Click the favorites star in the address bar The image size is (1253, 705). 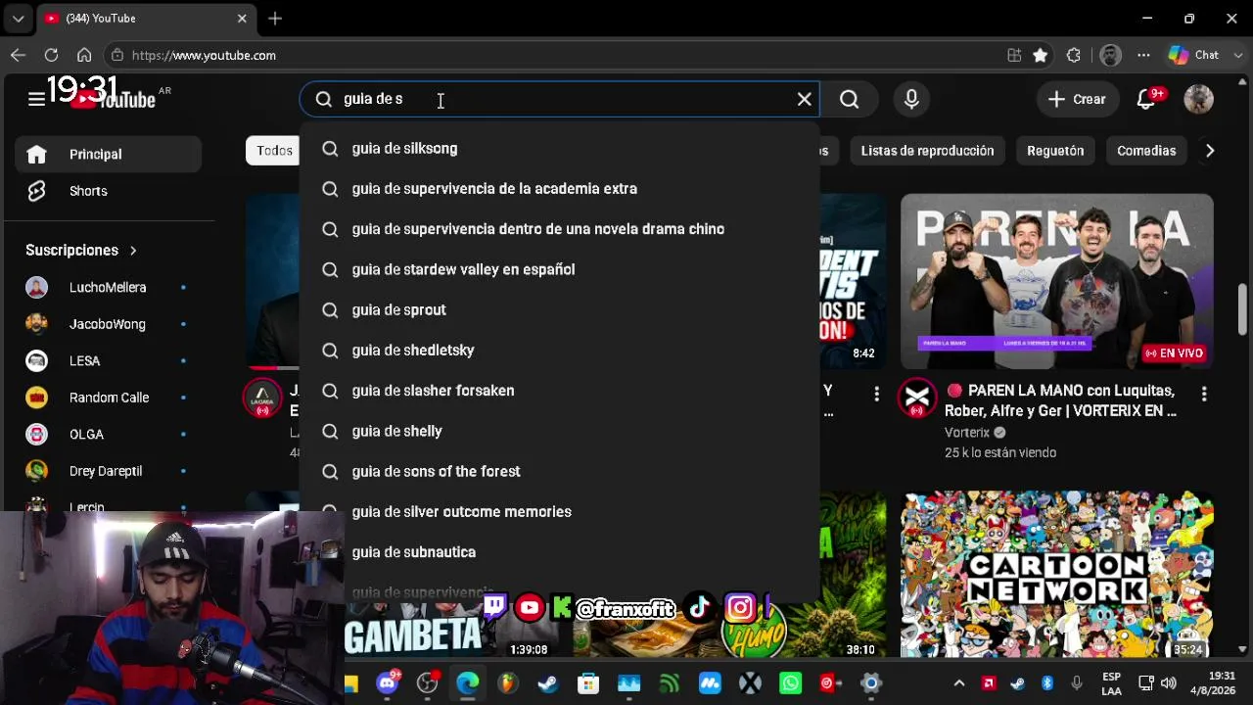[x=1041, y=56]
